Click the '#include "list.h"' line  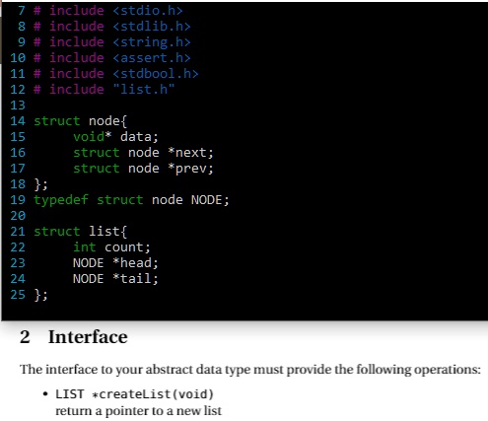pyautogui.click(x=105, y=90)
